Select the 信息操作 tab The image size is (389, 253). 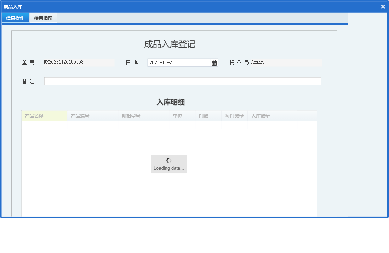coord(15,18)
